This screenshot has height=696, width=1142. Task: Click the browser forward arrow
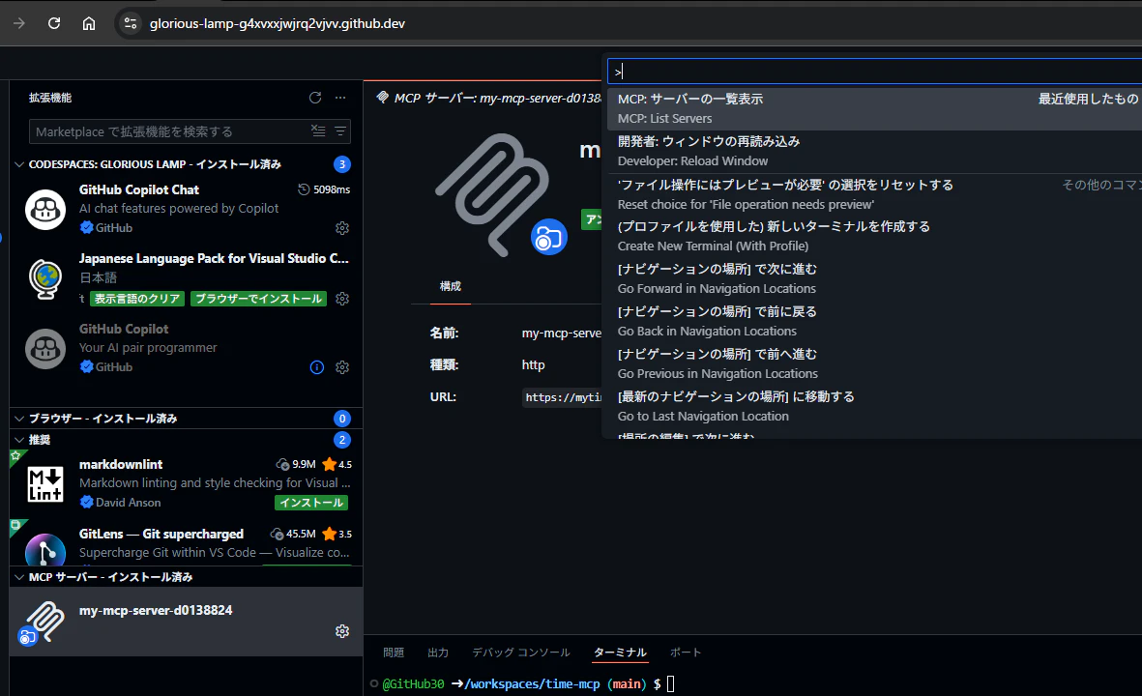(x=19, y=23)
